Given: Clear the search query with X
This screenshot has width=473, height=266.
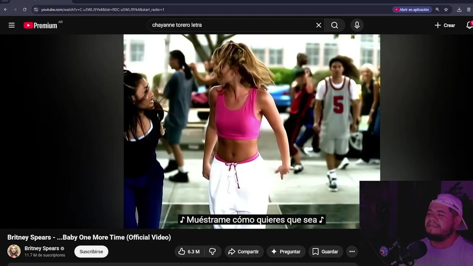Looking at the screenshot, I should point(319,25).
